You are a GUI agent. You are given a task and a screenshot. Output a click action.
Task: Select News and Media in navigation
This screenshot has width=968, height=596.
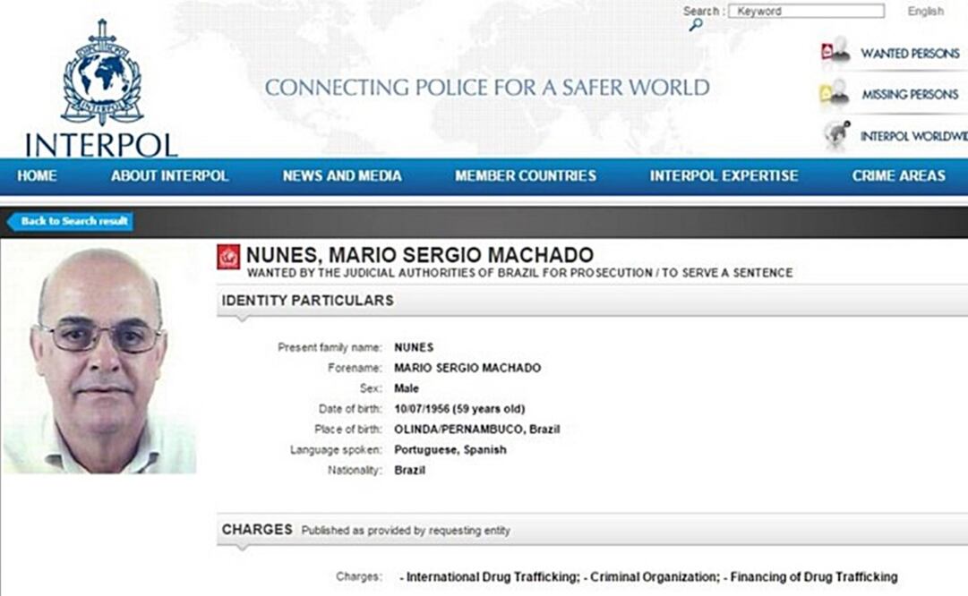[342, 176]
